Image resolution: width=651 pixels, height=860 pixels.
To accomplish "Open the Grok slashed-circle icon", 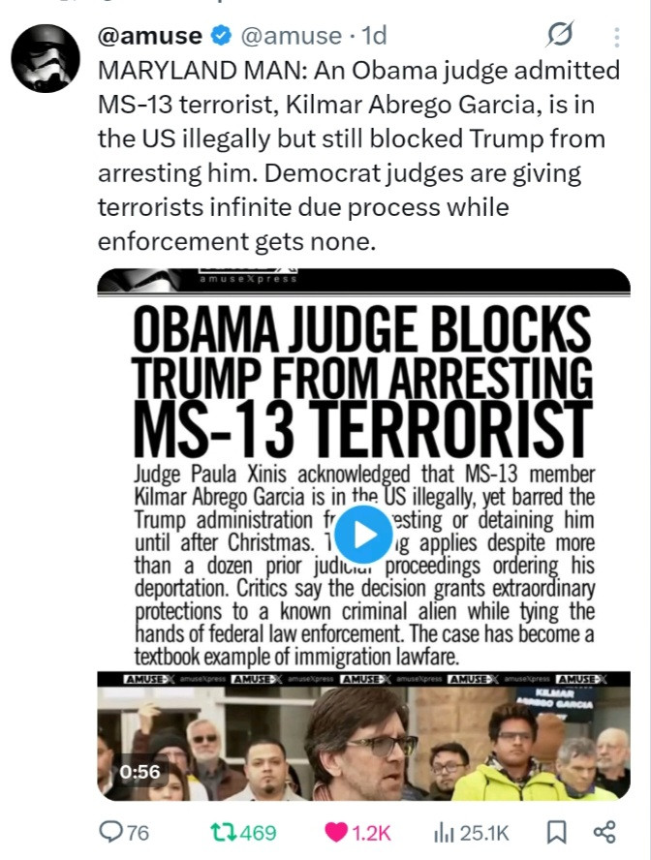I will click(x=560, y=35).
